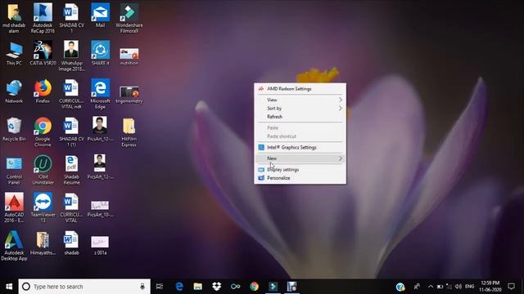
Task: Select the Firefox desktop shortcut
Action: click(43, 91)
